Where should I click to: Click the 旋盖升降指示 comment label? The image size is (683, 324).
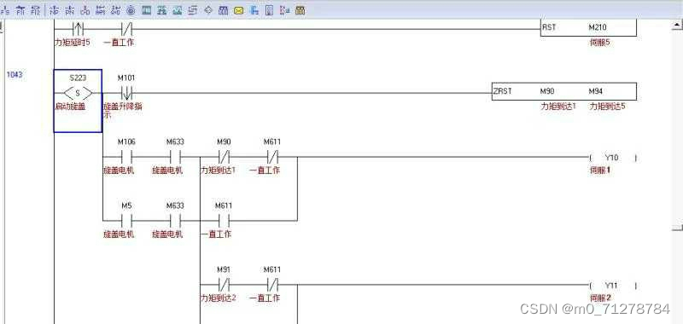click(123, 111)
